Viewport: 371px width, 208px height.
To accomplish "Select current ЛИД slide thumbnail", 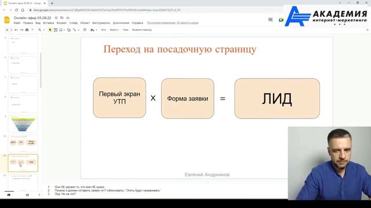I will [23, 163].
